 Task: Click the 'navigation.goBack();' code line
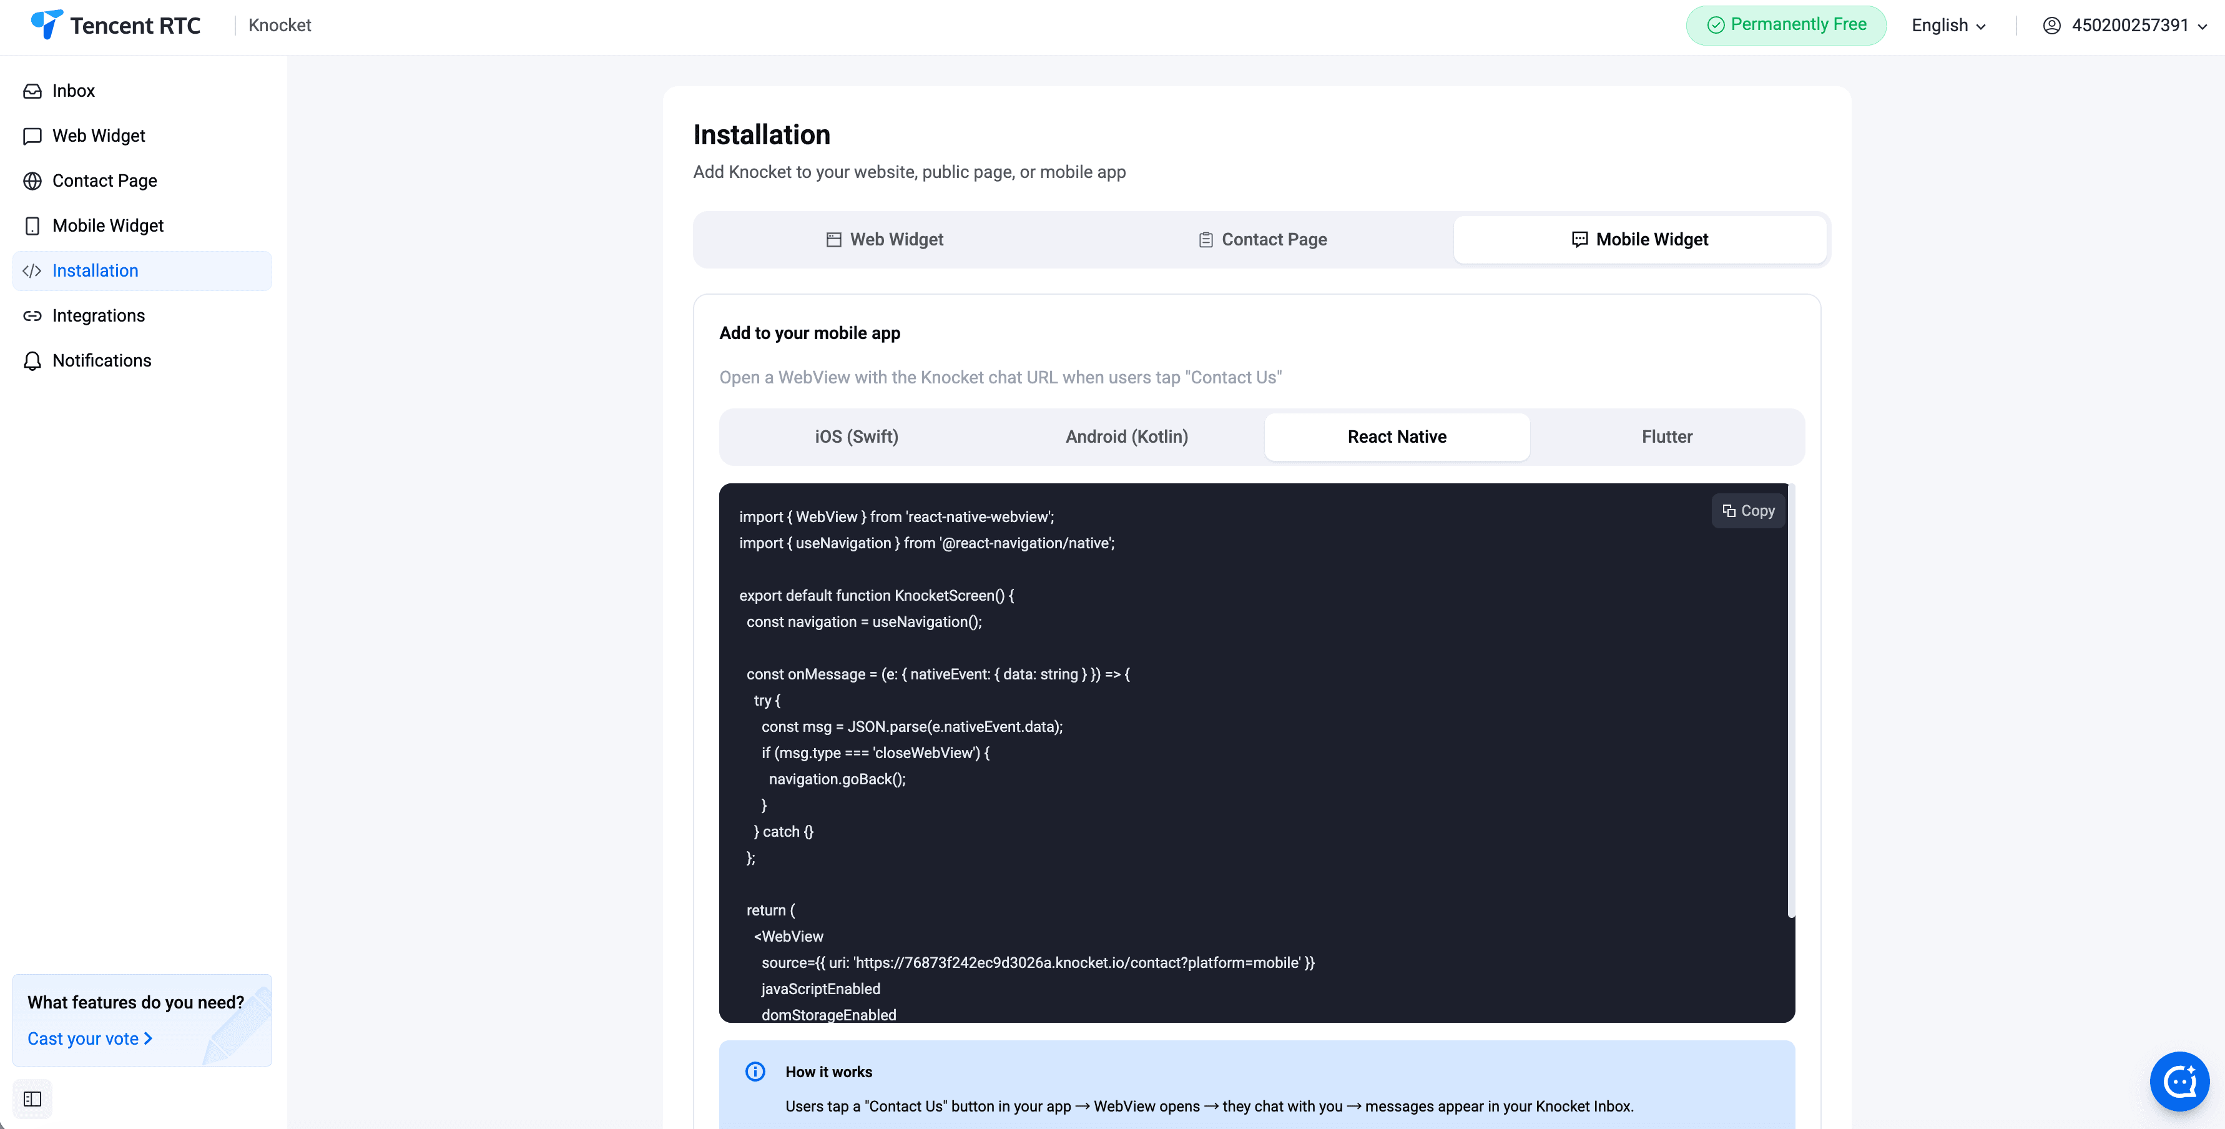click(x=837, y=779)
